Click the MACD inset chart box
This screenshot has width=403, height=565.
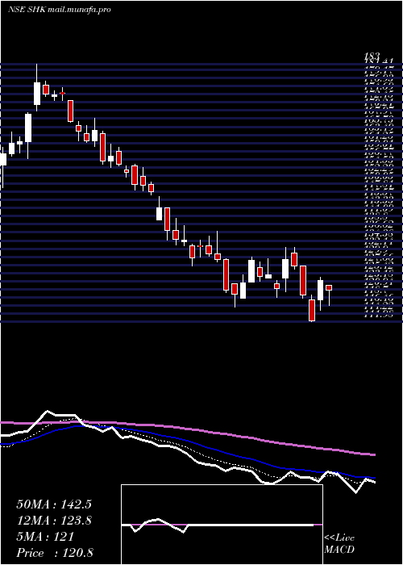coord(222,525)
